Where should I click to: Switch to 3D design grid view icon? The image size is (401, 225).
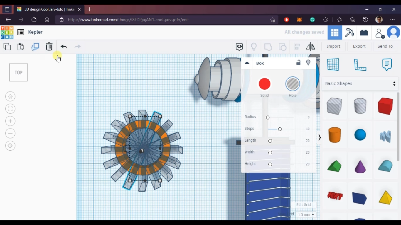pos(335,33)
